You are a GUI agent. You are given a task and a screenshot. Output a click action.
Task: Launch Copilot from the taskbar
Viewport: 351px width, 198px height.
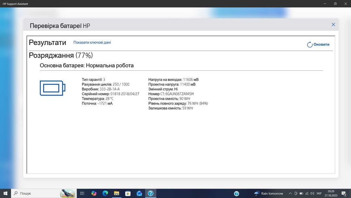point(94,193)
